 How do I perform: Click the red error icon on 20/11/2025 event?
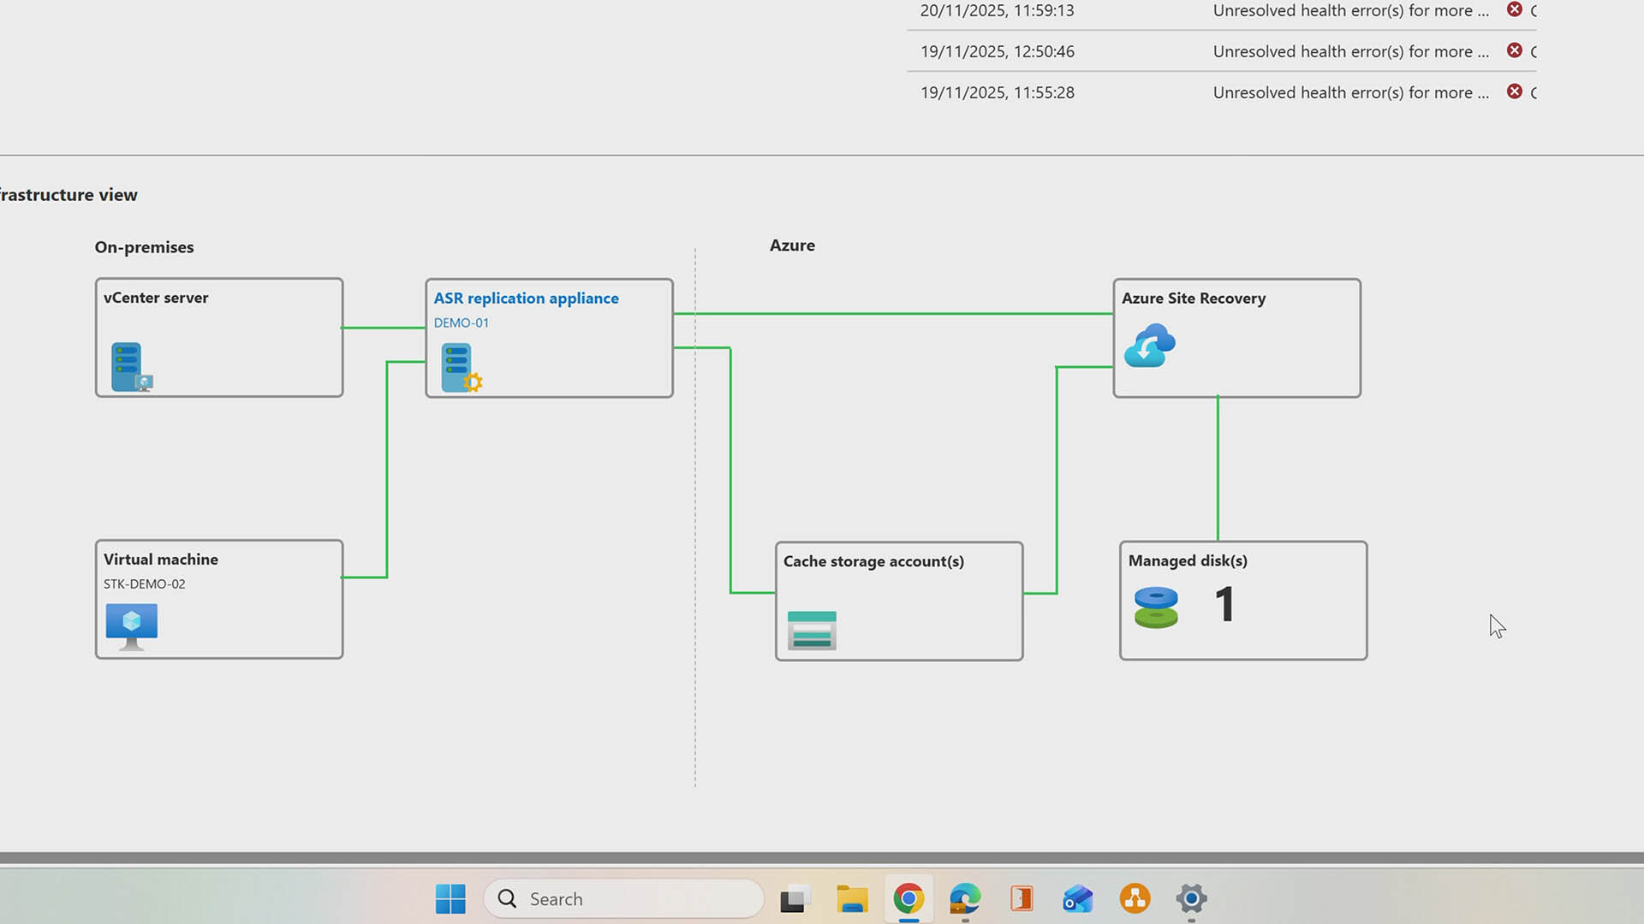1514,9
